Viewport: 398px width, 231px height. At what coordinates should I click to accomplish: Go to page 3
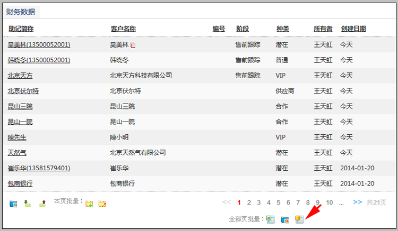pyautogui.click(x=258, y=202)
